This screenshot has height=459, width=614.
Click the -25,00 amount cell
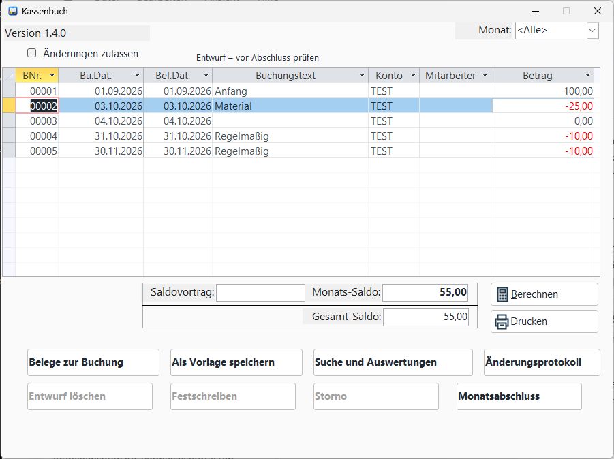click(542, 106)
